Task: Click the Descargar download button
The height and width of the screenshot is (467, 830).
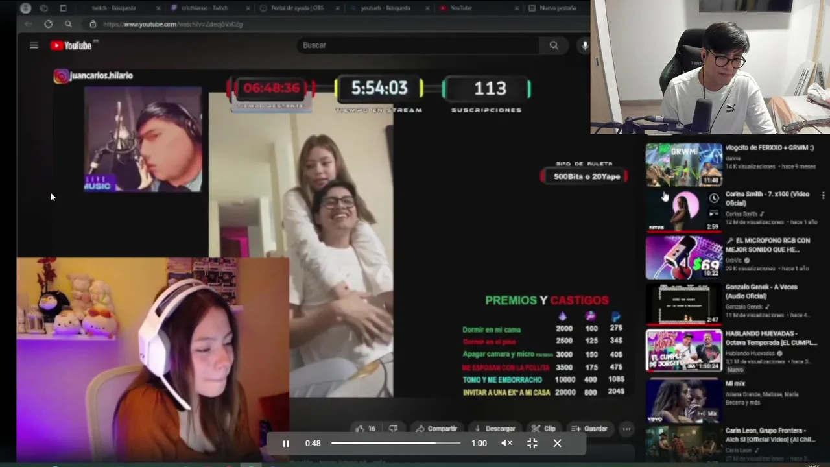Action: point(495,429)
